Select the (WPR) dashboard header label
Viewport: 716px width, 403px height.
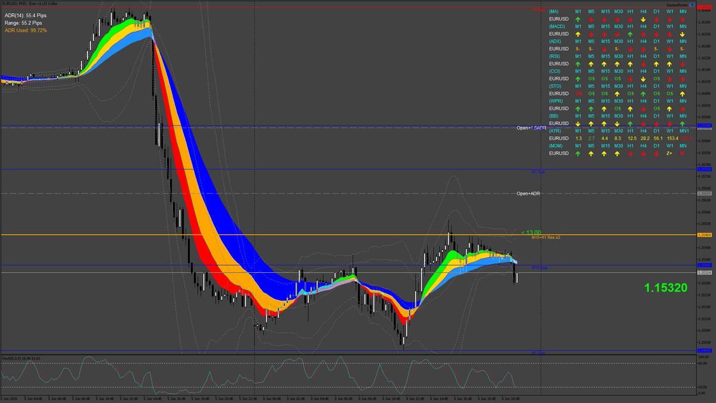pyautogui.click(x=556, y=101)
